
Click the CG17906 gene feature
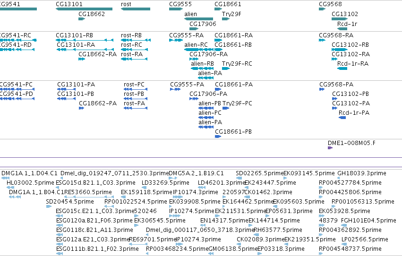194,29
